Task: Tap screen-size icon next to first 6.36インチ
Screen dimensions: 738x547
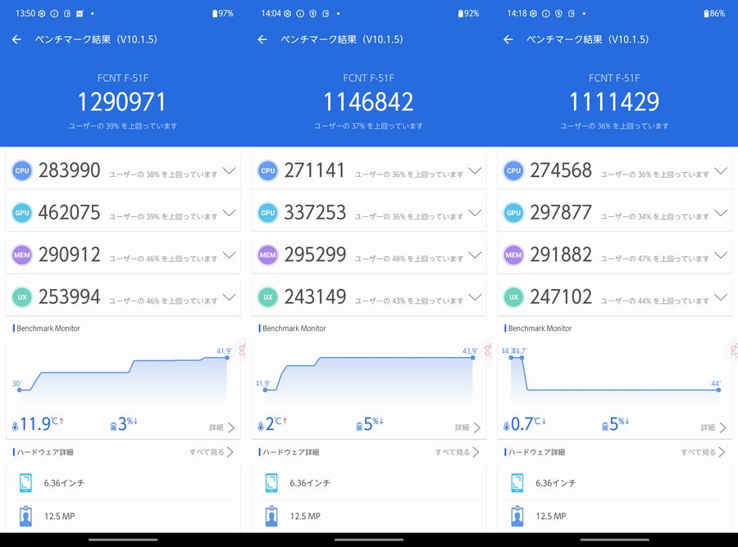Action: [25, 482]
